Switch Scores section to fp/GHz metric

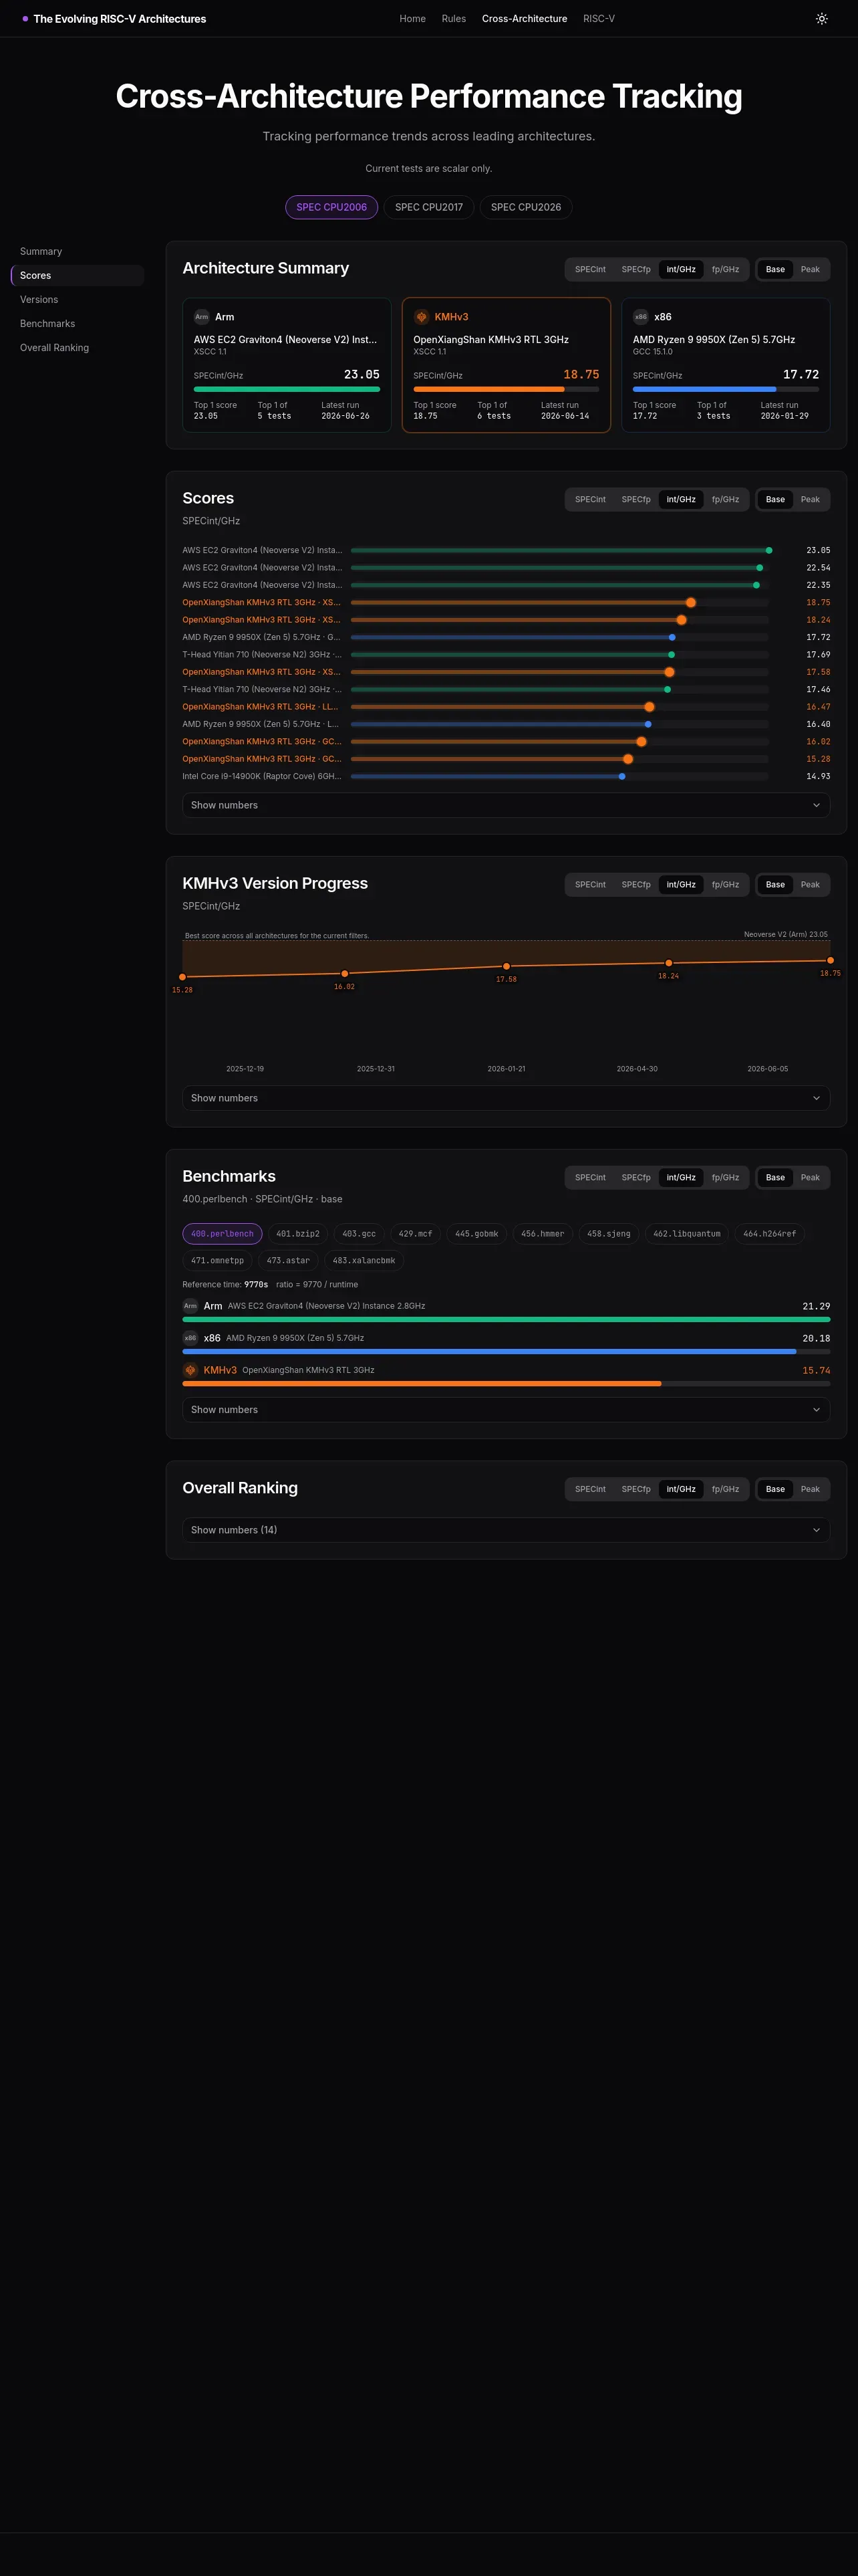725,499
